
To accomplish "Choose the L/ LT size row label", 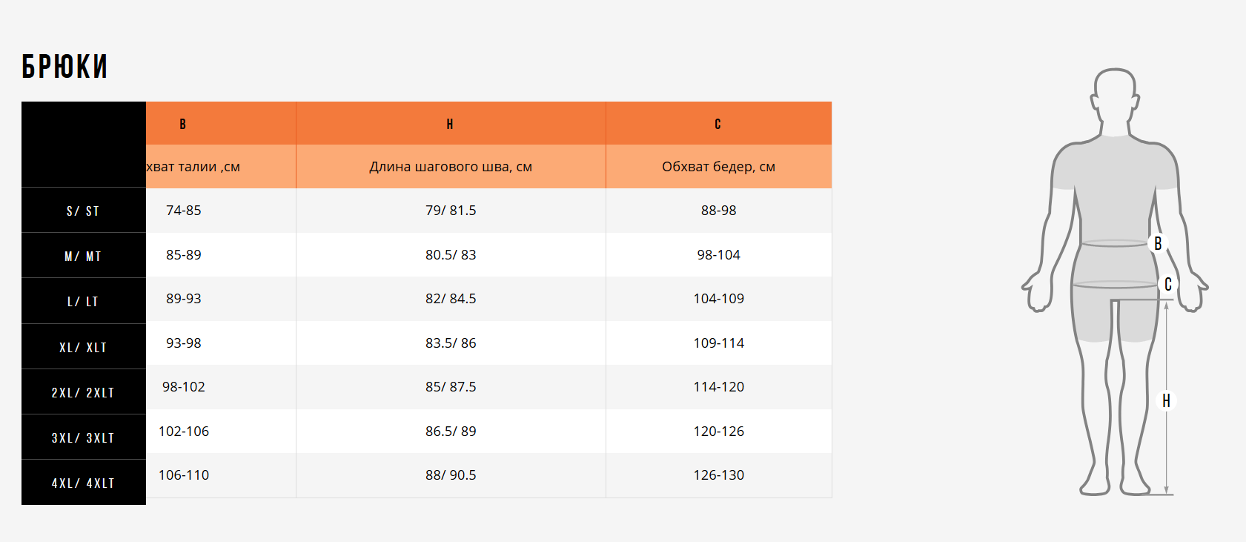I will (83, 302).
